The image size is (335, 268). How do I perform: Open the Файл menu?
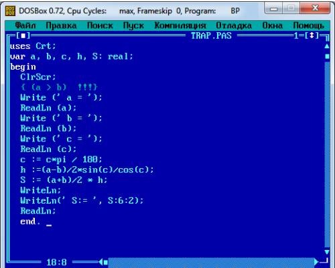25,25
